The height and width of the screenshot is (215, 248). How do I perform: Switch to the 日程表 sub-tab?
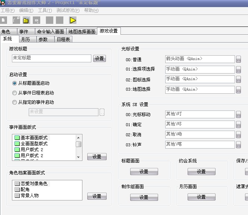click(x=63, y=39)
